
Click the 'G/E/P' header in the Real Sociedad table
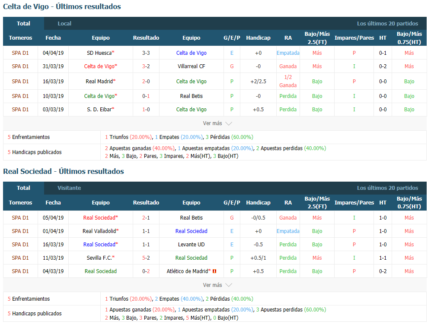coord(232,203)
